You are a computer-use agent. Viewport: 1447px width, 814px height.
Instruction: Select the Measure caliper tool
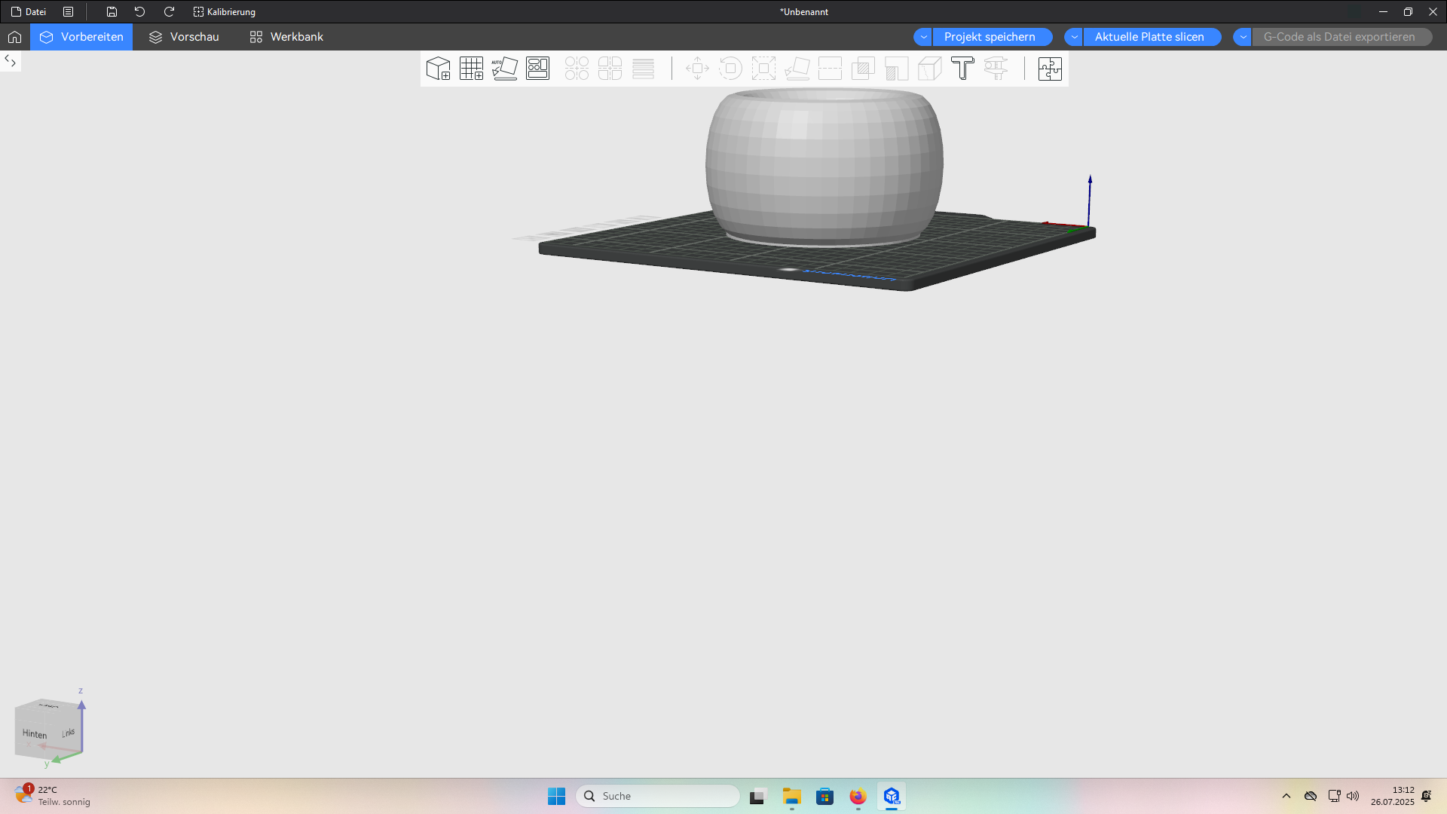tap(996, 69)
